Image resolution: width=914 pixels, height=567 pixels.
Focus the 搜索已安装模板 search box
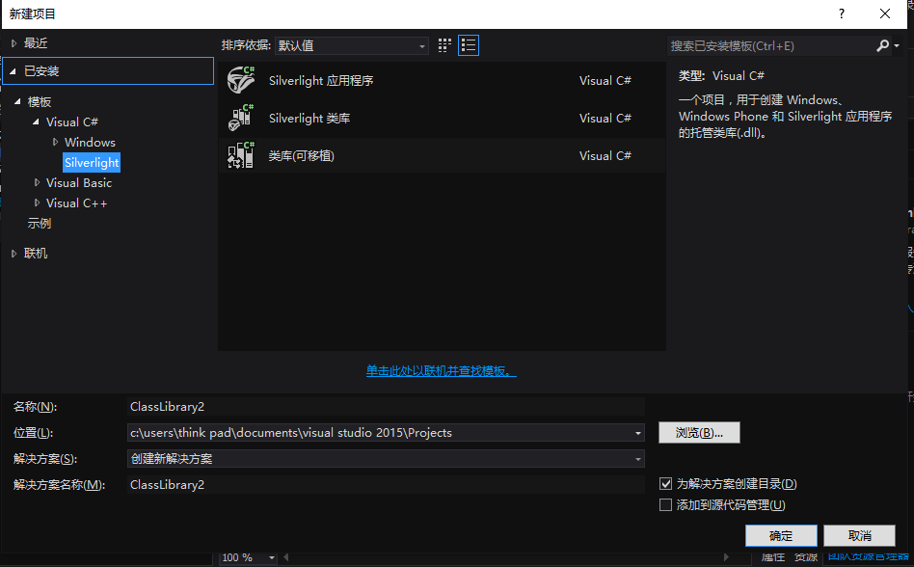point(769,45)
